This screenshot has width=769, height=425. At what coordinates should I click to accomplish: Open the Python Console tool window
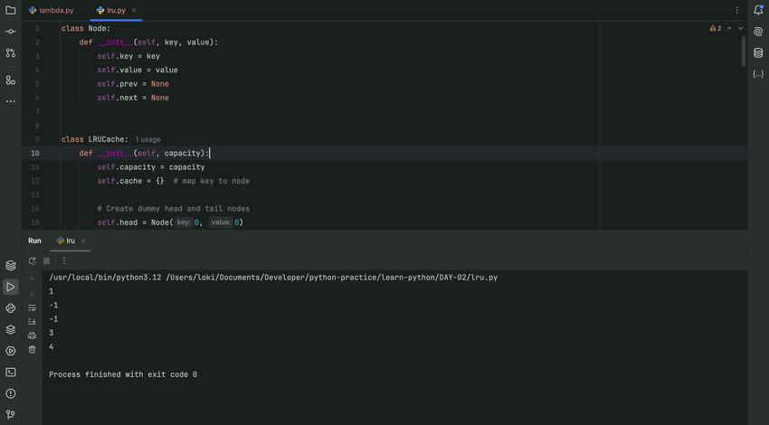[11, 308]
